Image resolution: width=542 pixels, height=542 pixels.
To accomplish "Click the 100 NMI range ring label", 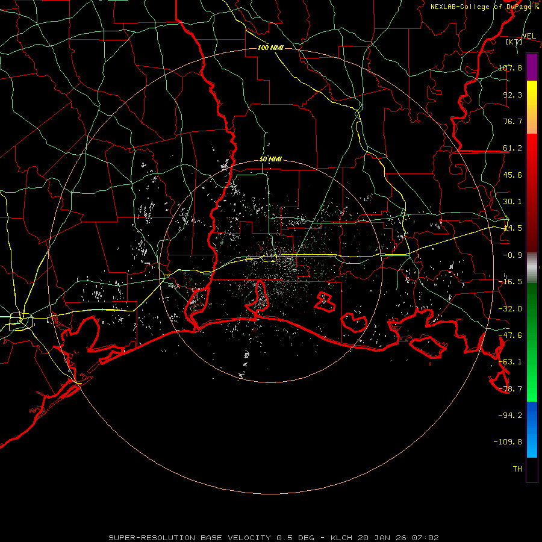I will [270, 48].
